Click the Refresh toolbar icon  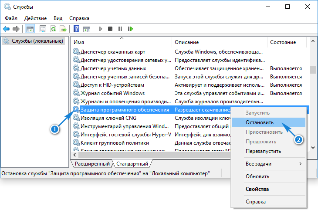[53, 29]
